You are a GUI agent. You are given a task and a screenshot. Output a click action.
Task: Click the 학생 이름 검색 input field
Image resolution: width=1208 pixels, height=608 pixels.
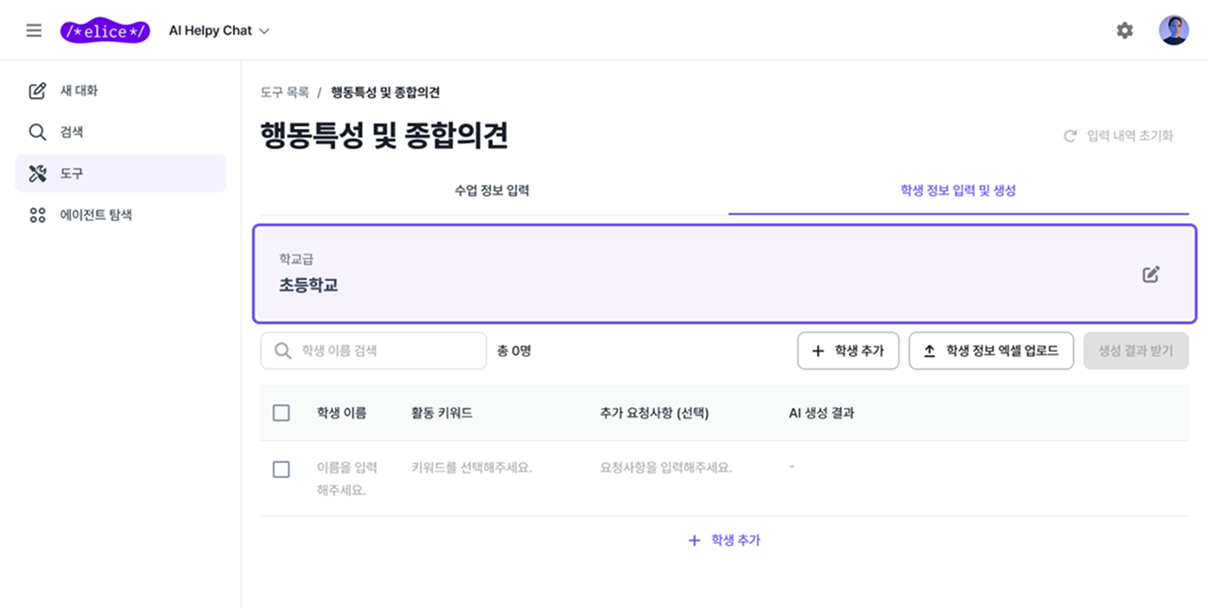click(373, 350)
